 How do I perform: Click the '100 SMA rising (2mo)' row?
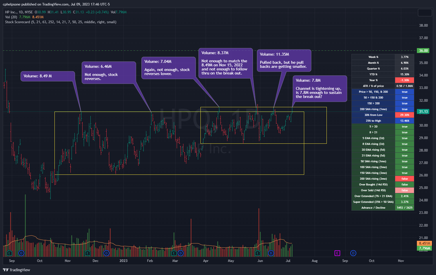click(x=383, y=167)
